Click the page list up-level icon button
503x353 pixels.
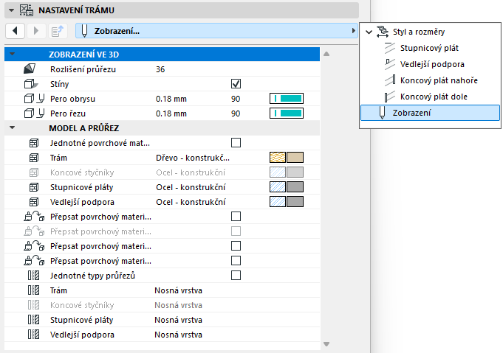click(x=58, y=31)
